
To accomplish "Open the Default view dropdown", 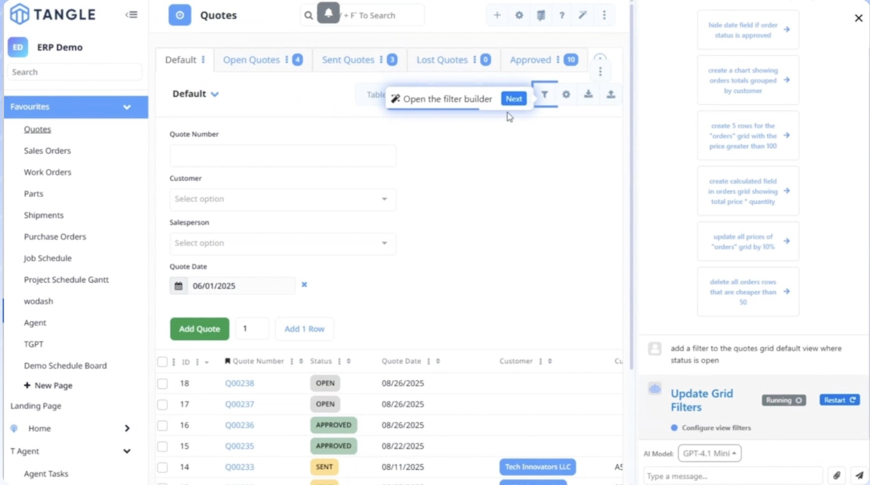I will (196, 94).
